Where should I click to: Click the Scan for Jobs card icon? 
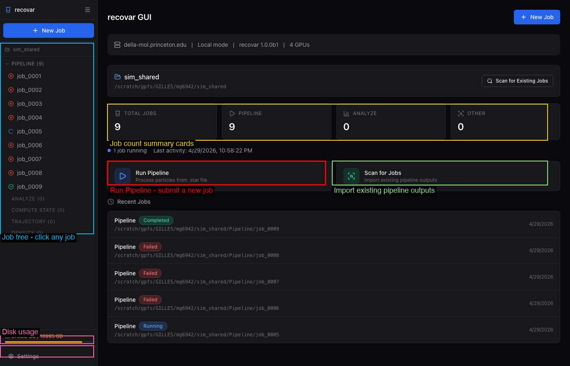351,176
